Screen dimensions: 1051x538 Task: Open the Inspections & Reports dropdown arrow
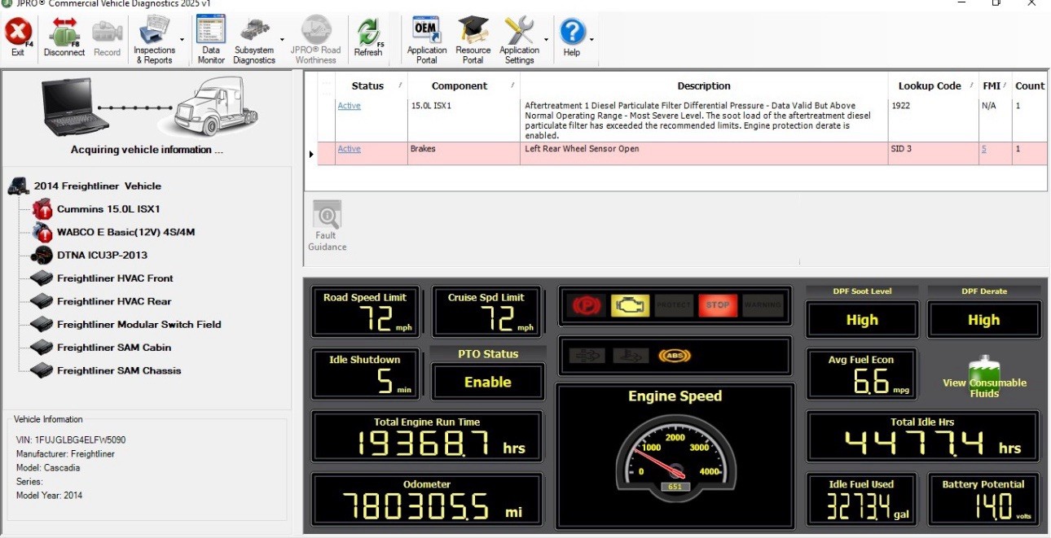(182, 39)
